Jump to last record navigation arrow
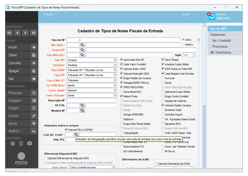248x176 pixels. tap(33, 33)
